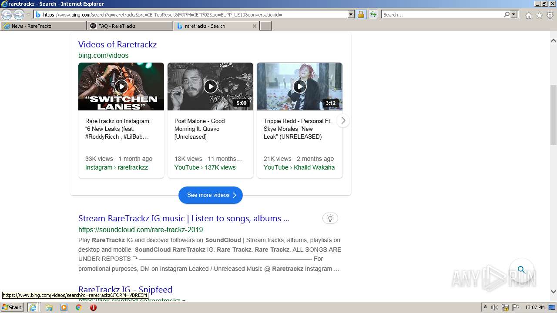This screenshot has height=313, width=557.
Task: Open the recent pages dropdown beside Forward
Action: [28, 15]
